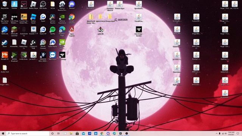The width and height of the screenshot is (242, 136).
Task: Click the 'Type here to search' box
Action: pos(28,133)
